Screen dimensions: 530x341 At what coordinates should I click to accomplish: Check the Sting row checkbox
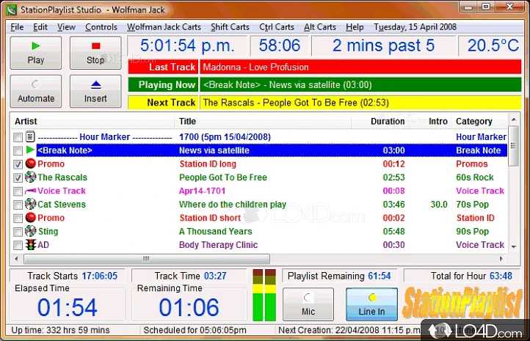pos(18,232)
